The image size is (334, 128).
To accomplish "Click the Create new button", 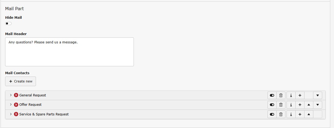I will 21,81.
